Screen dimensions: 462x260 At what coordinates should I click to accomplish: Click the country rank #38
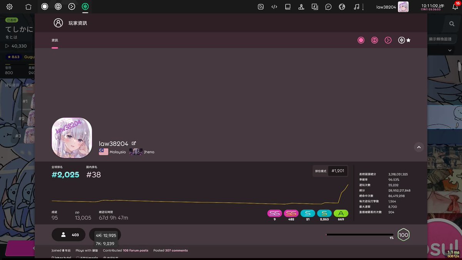[x=94, y=175]
